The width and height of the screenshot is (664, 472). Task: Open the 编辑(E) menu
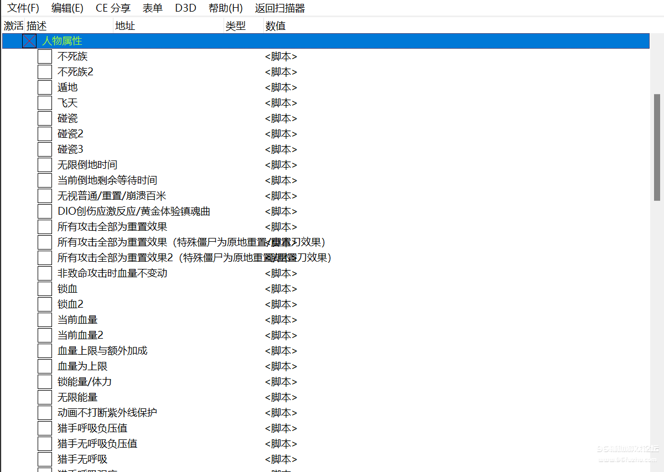click(67, 8)
